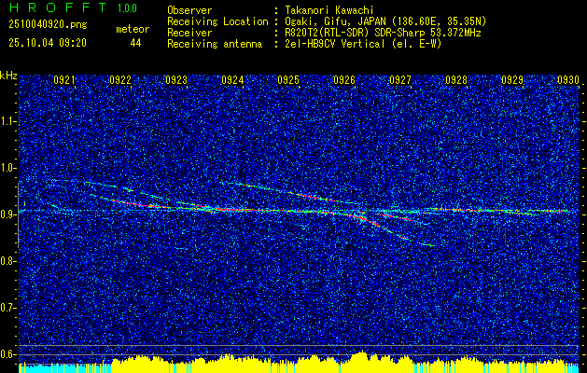Viewport: 587px width, 373px height.
Task: Click time marker 0927
Action: [x=400, y=80]
